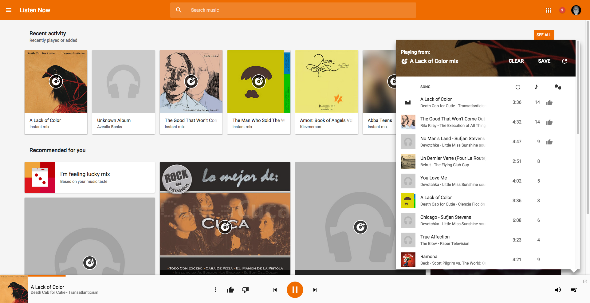The width and height of the screenshot is (590, 303).
Task: Start radio on The Man Who Sold The World card
Action: tap(259, 81)
